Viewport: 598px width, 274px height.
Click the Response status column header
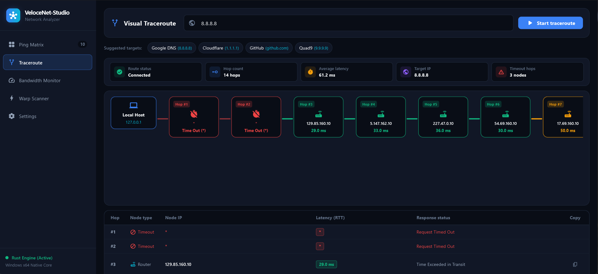[x=433, y=218]
